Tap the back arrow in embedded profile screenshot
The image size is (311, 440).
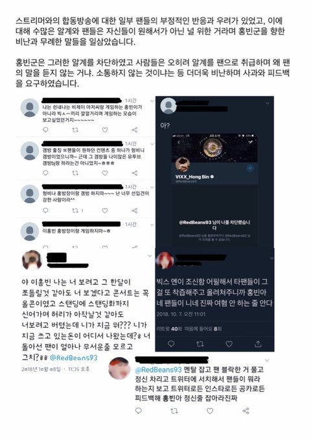tap(179, 143)
